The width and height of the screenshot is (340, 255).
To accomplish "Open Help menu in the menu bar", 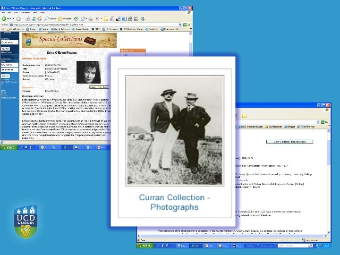I will (x=42, y=13).
